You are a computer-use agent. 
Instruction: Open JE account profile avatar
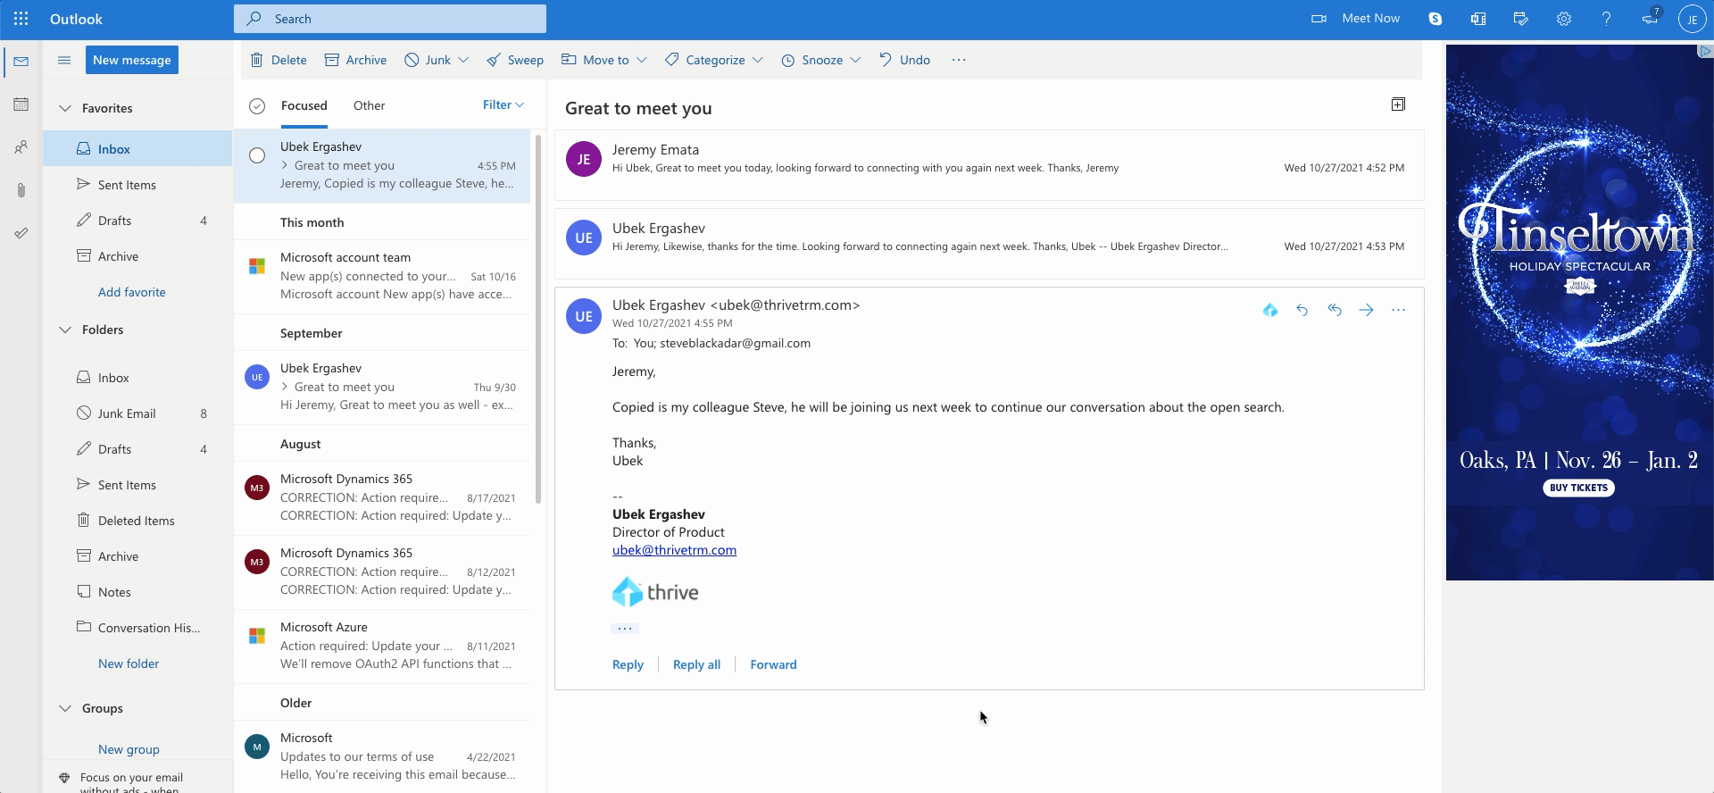(1692, 19)
